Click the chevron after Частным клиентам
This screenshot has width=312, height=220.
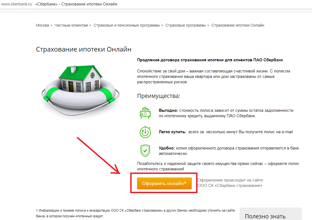[90, 25]
